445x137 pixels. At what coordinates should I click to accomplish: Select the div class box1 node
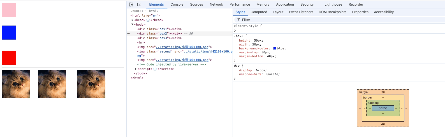[159, 29]
